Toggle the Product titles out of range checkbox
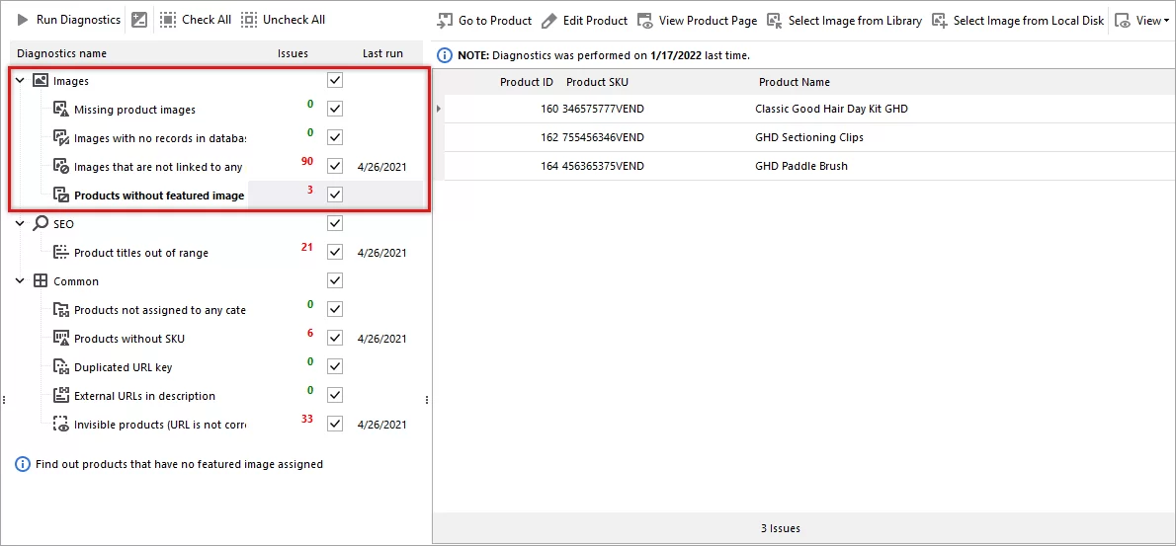This screenshot has width=1176, height=546. click(x=335, y=252)
